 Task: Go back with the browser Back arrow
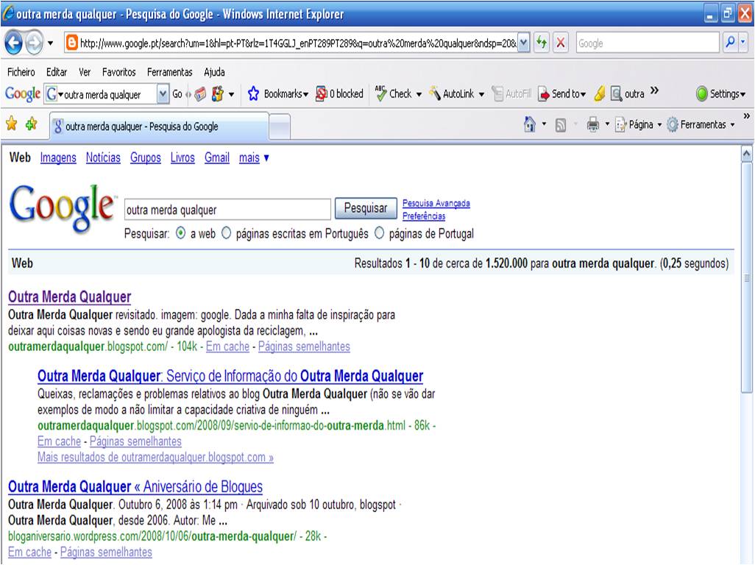[x=13, y=43]
